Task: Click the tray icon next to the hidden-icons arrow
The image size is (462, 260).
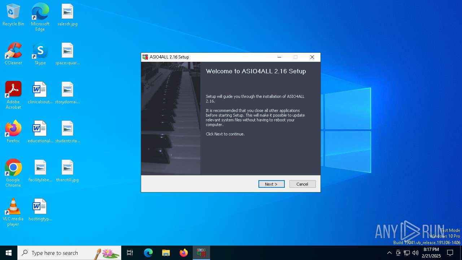Action: point(398,253)
